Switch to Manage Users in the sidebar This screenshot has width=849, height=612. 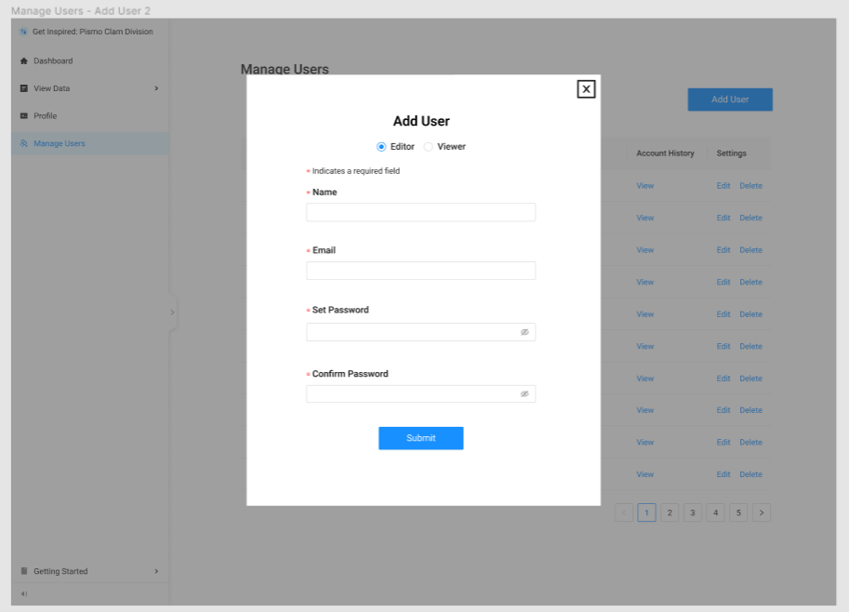[x=56, y=143]
